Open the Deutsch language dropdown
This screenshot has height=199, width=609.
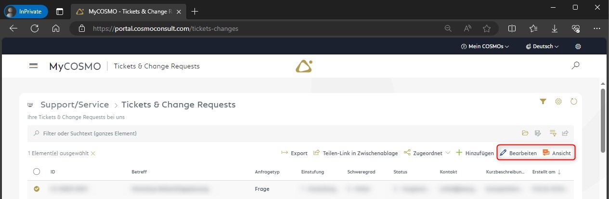tap(542, 47)
